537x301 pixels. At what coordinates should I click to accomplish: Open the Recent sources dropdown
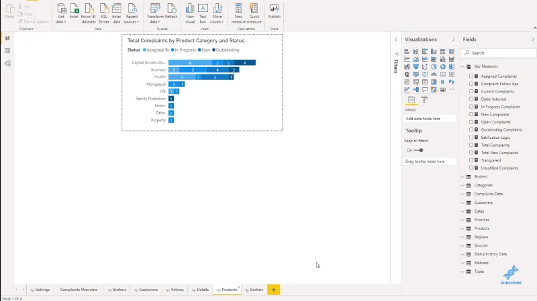[x=132, y=13]
